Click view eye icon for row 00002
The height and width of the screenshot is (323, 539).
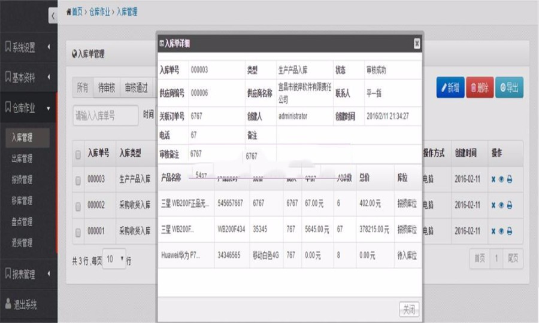(501, 205)
